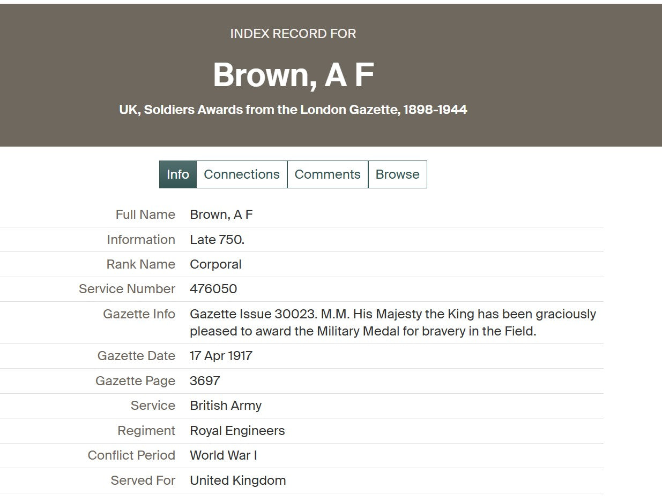The width and height of the screenshot is (662, 496).
Task: Click the Service value British Army
Action: click(225, 406)
